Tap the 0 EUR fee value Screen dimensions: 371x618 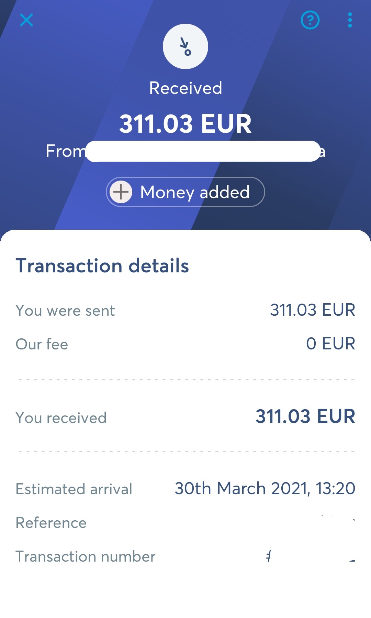[x=330, y=344]
